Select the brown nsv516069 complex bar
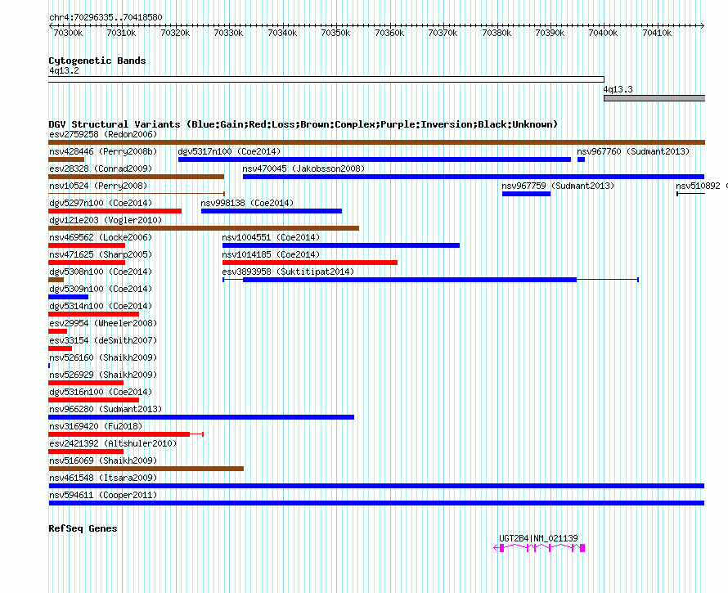 146,469
